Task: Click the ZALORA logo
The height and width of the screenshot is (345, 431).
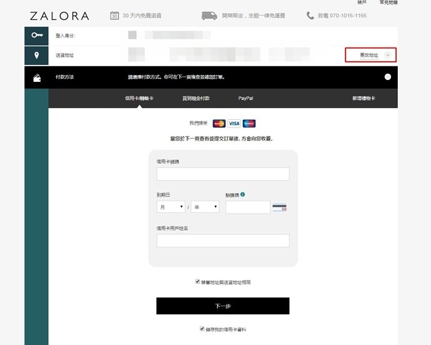Action: [59, 16]
